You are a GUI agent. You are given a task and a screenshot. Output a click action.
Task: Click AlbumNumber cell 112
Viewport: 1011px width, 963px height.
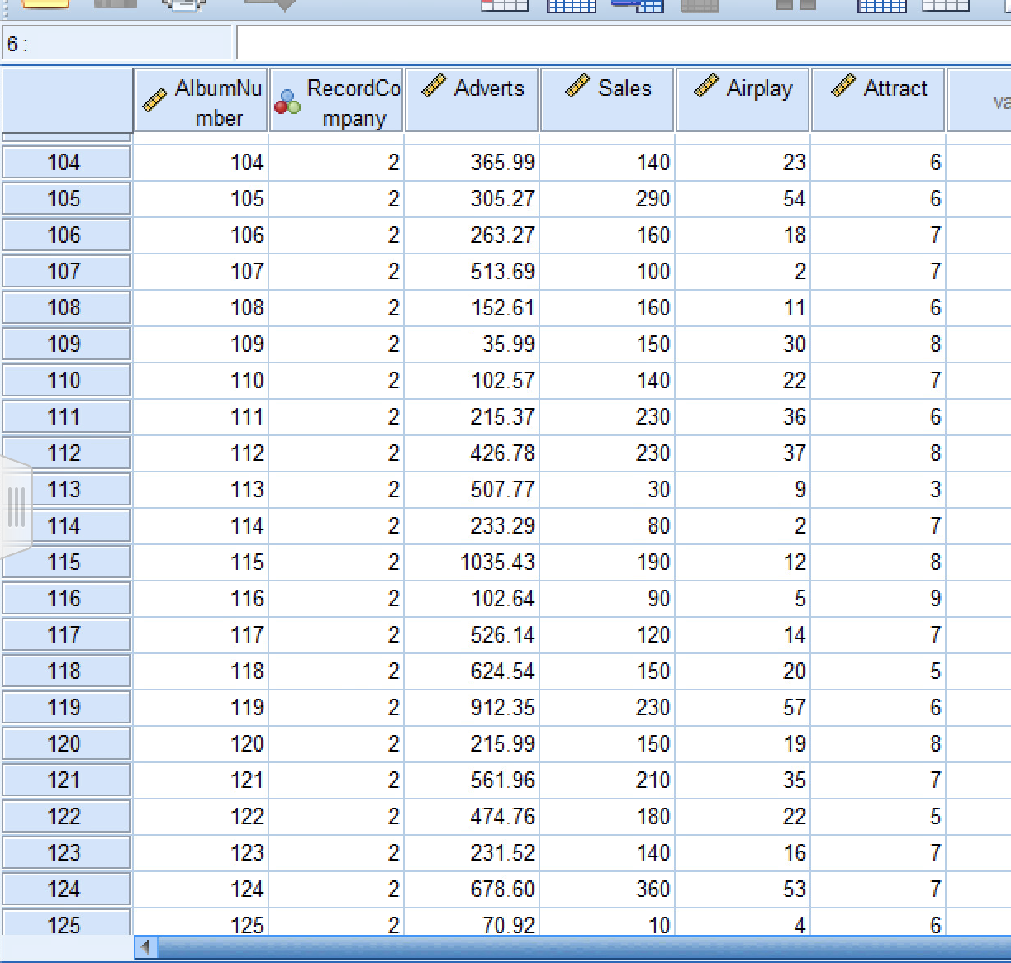pyautogui.click(x=201, y=453)
